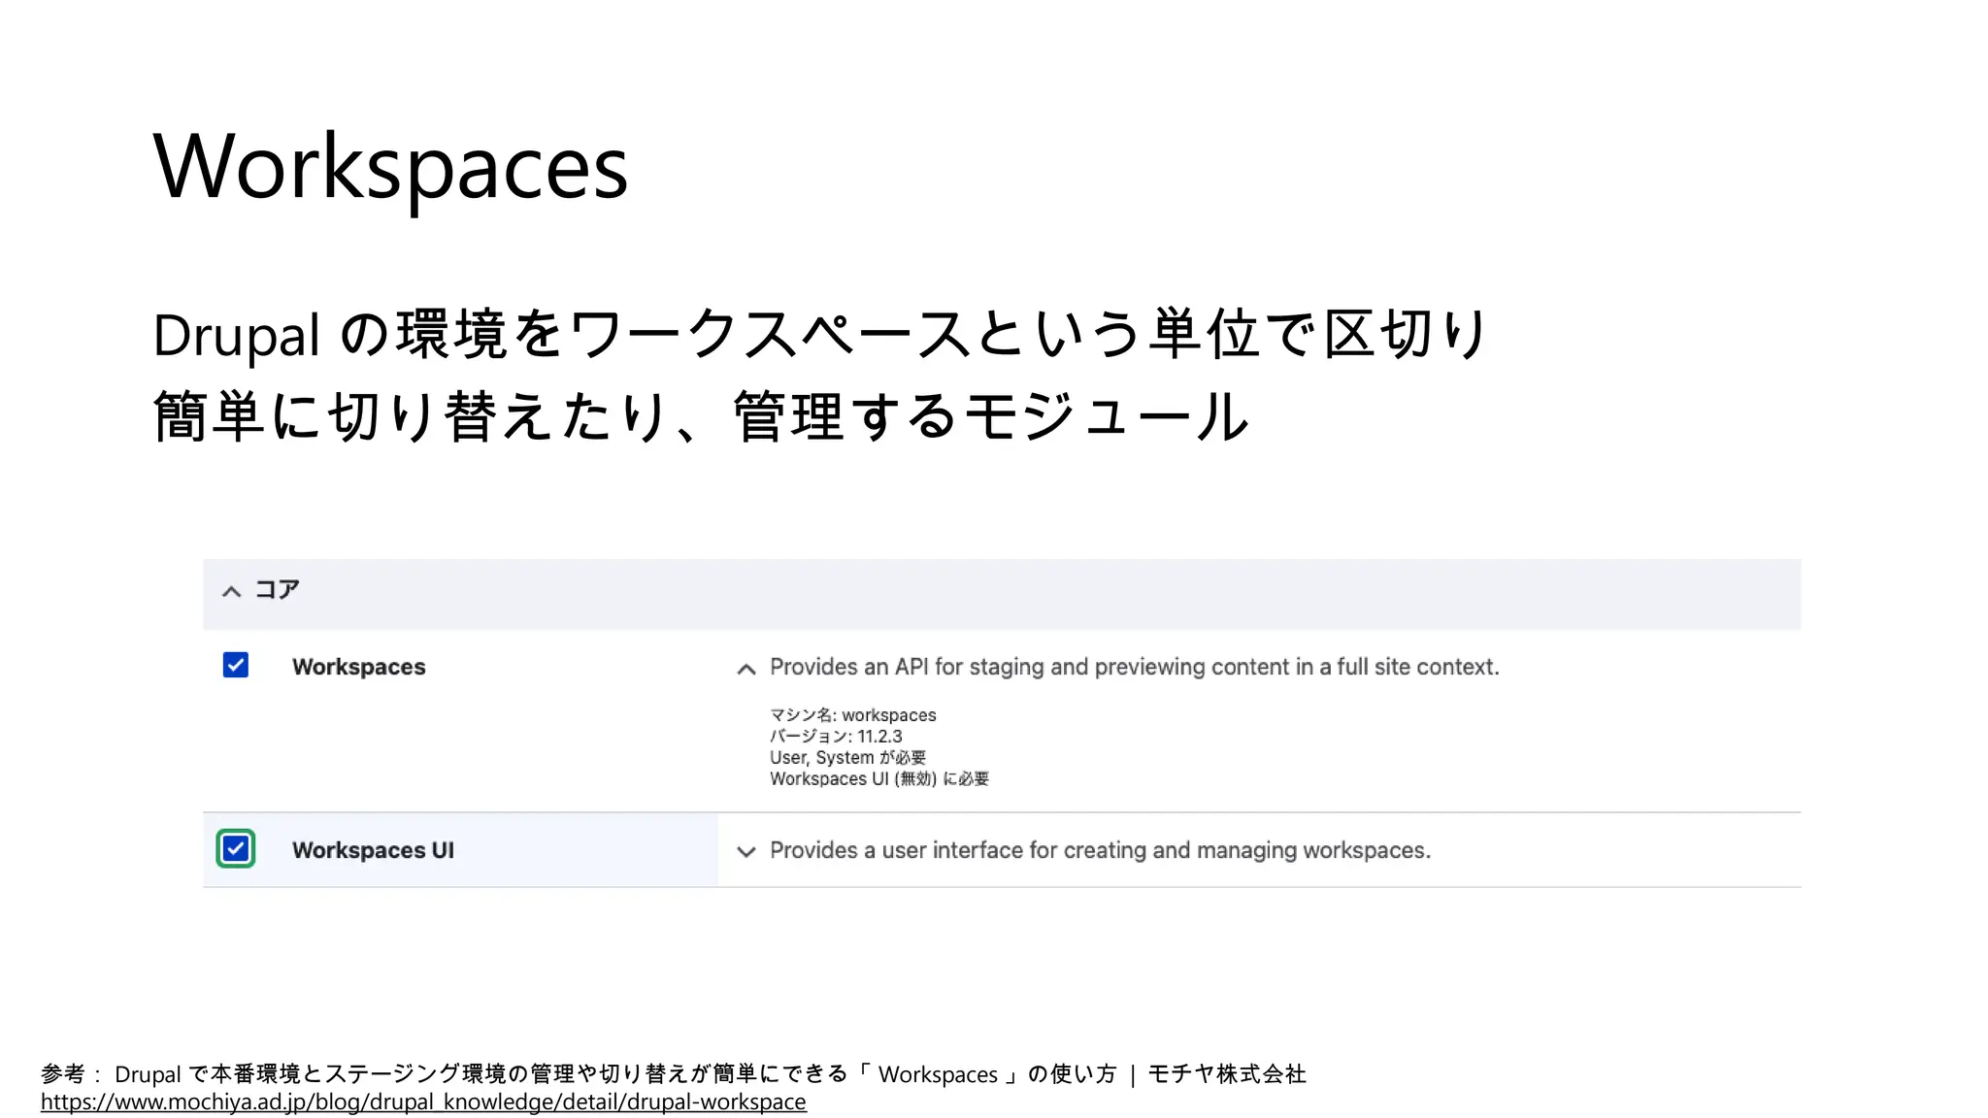Click text 'User, System が必要'
This screenshot has height=1118, width=1988.
coord(847,758)
